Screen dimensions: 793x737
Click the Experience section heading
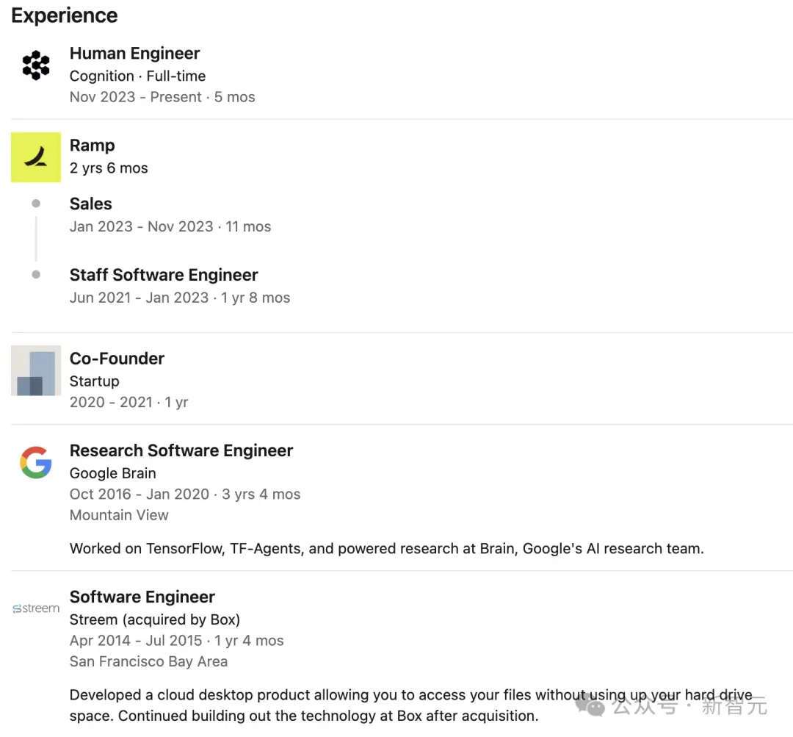point(65,15)
